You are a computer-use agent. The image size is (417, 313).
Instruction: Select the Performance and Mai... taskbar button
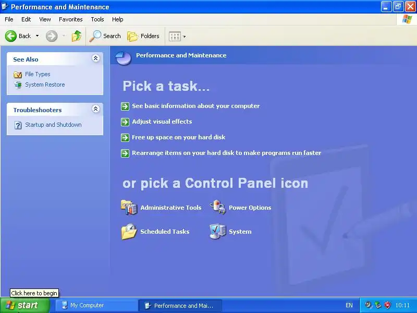[x=180, y=306]
